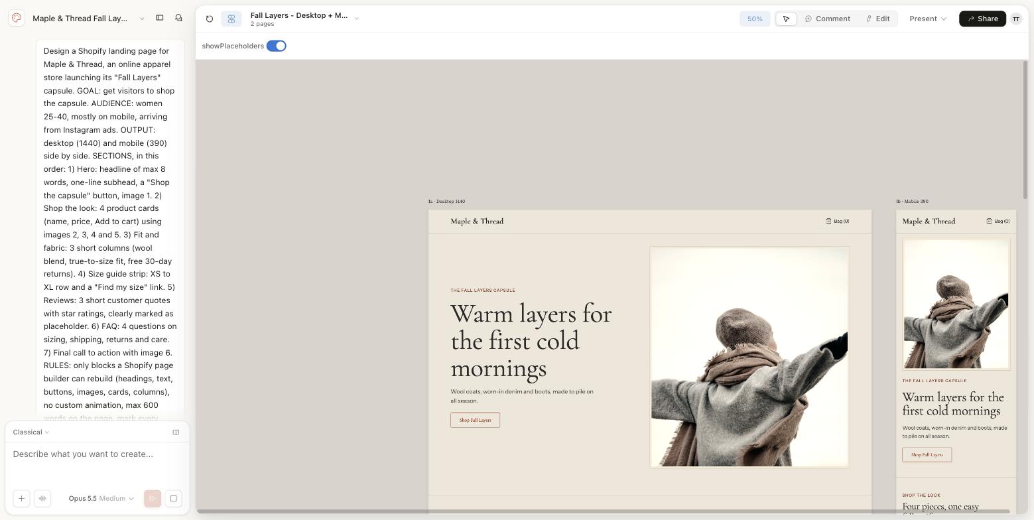The image size is (1034, 520).
Task: Open the Present dropdown menu
Action: pyautogui.click(x=928, y=19)
